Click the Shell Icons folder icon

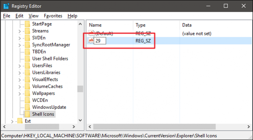pyautogui.click(x=27, y=114)
